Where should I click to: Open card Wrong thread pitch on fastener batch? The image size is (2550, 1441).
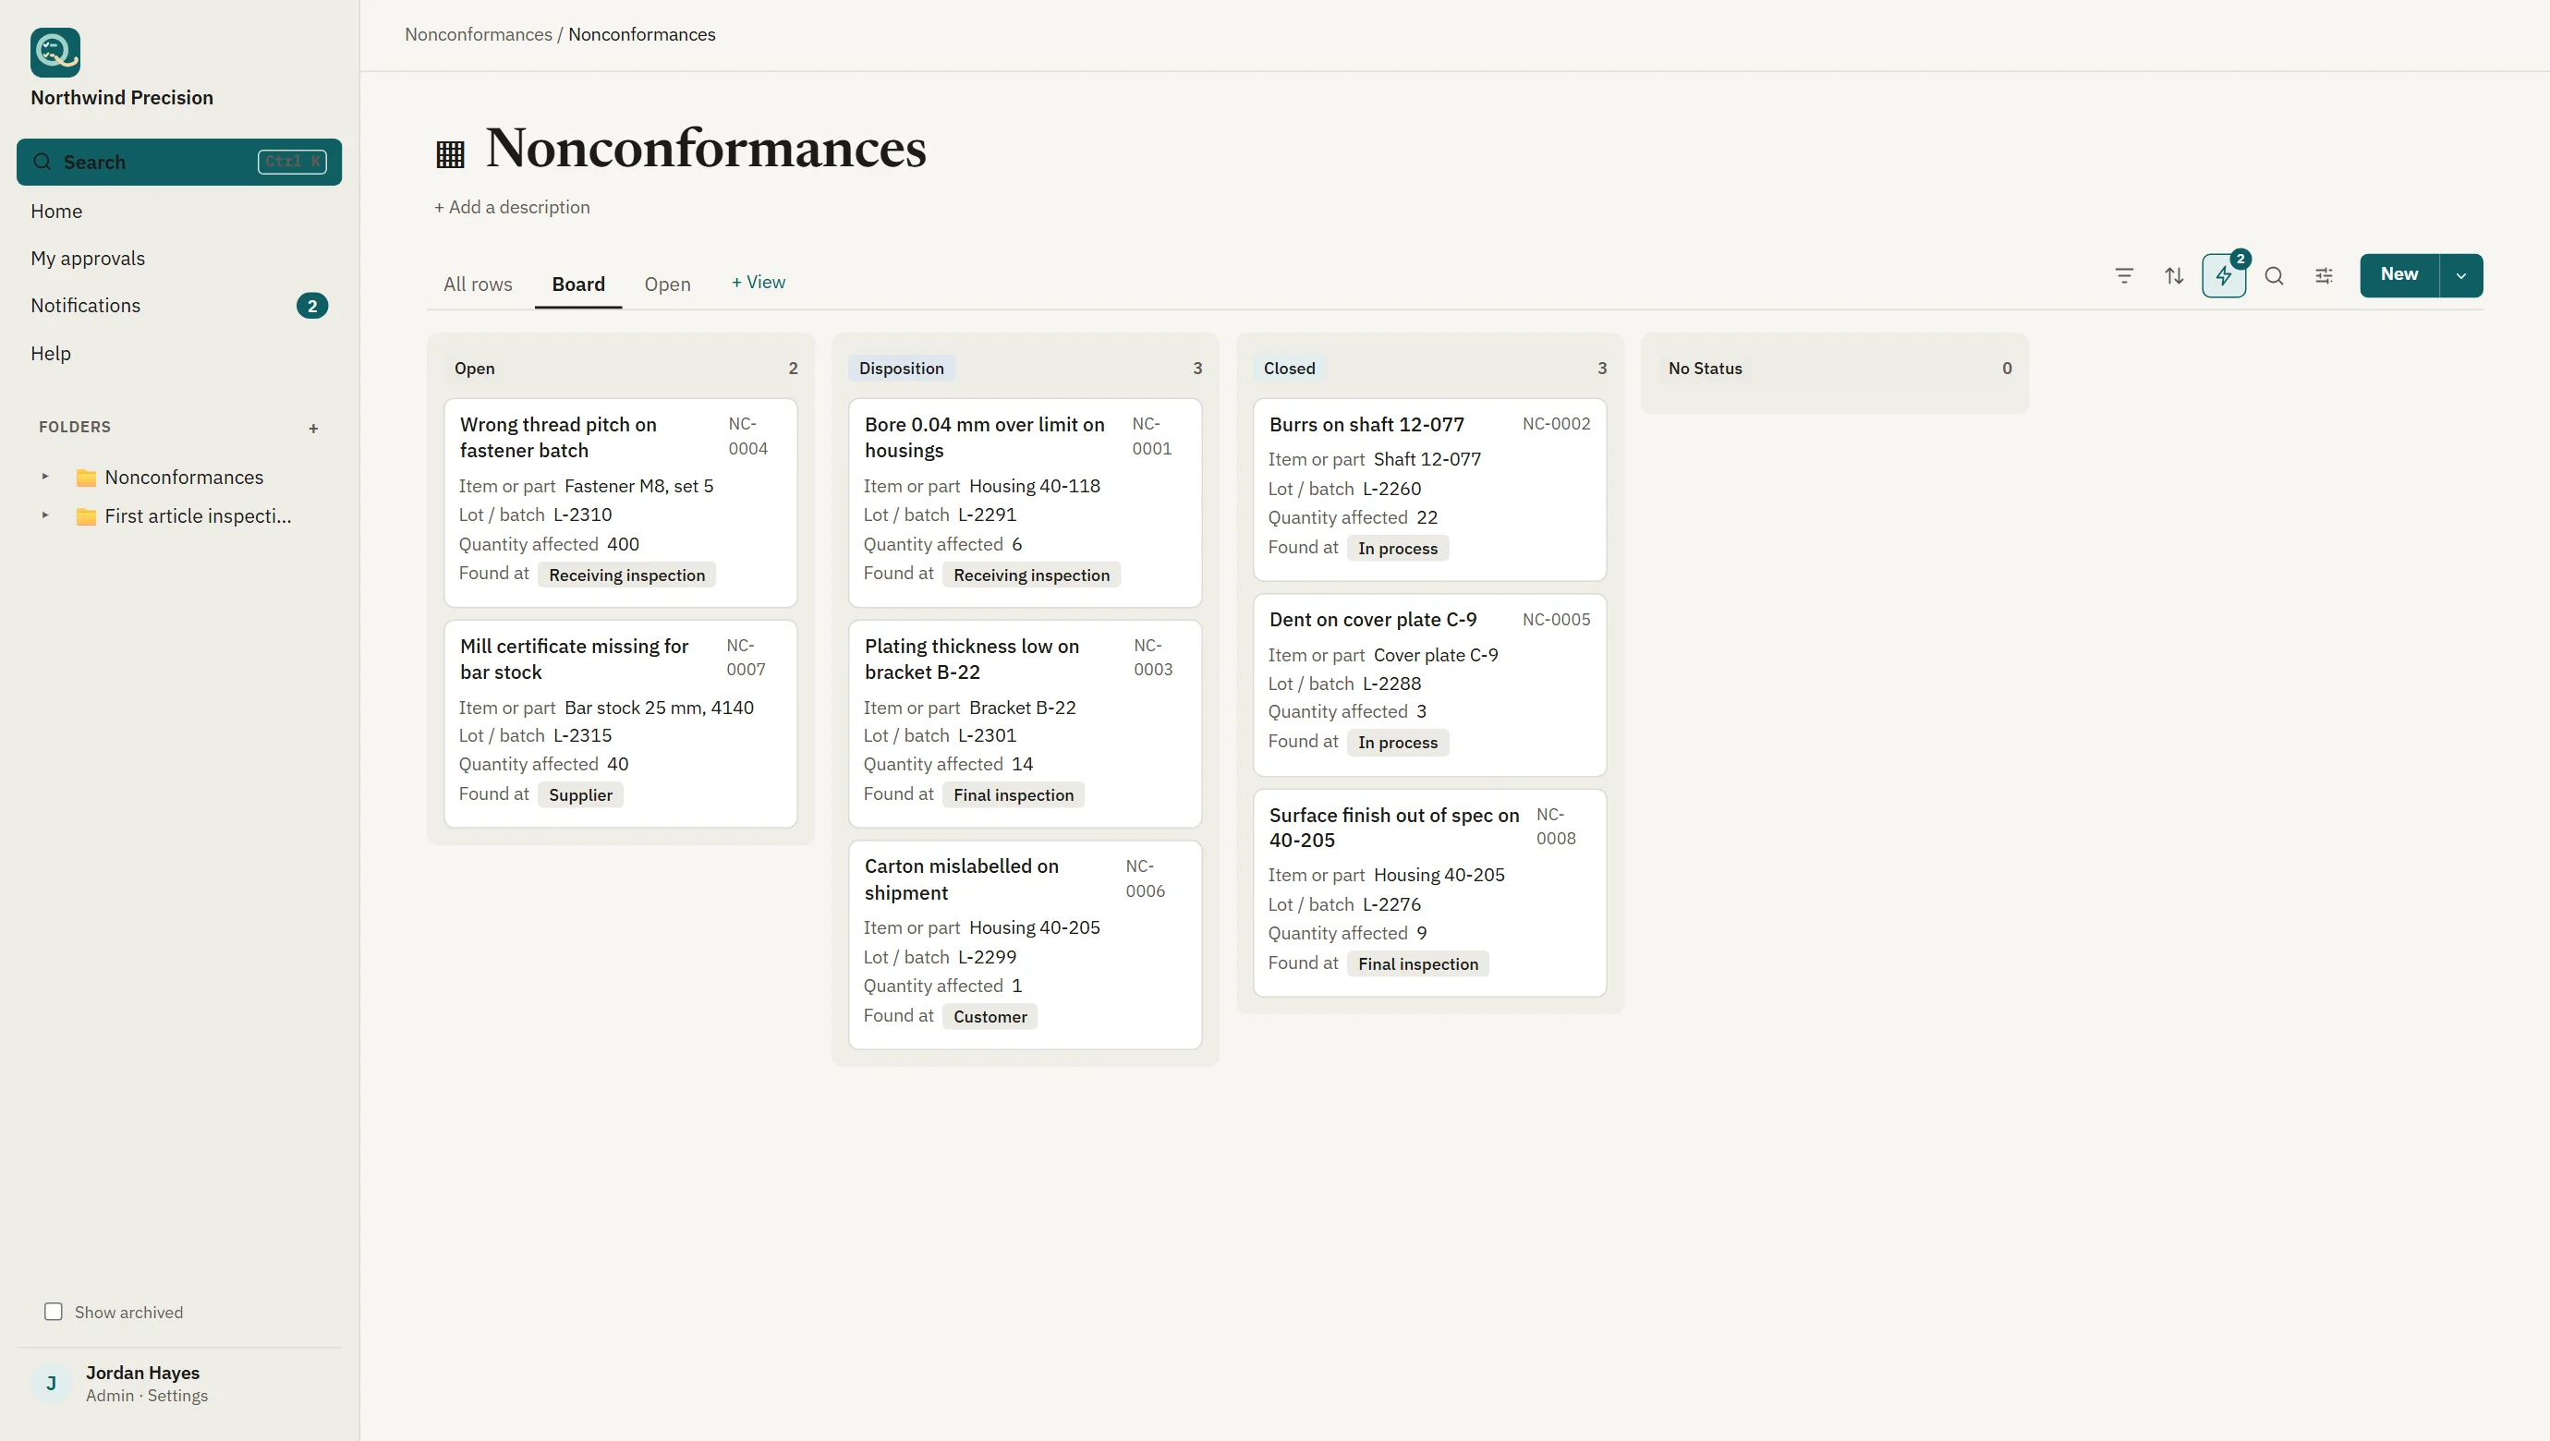621,503
